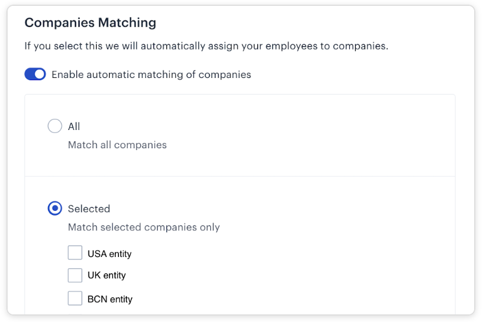Click the word 'entity' beside the BCN checkbox
490x322 pixels.
click(121, 299)
